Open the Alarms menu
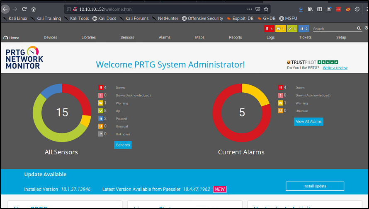 click(165, 37)
